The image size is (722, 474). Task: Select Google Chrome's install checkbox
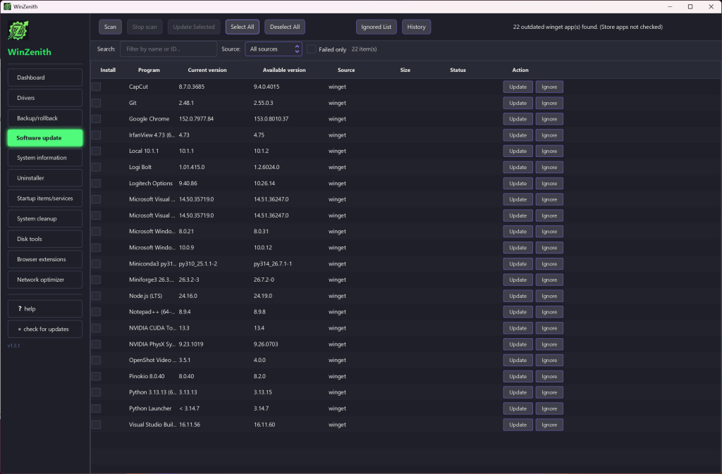click(x=96, y=119)
